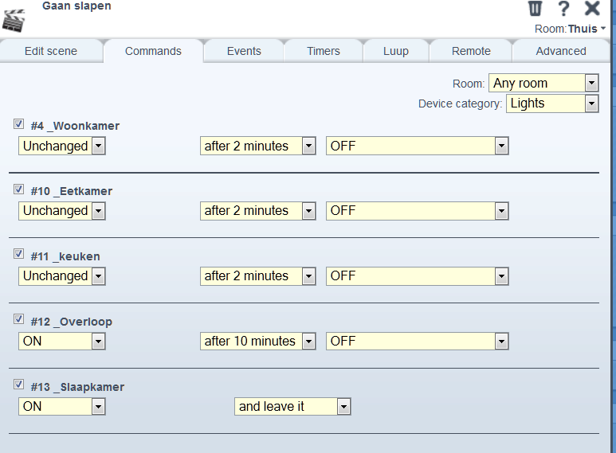Select the Advanced tab
This screenshot has height=453, width=616.
(561, 51)
